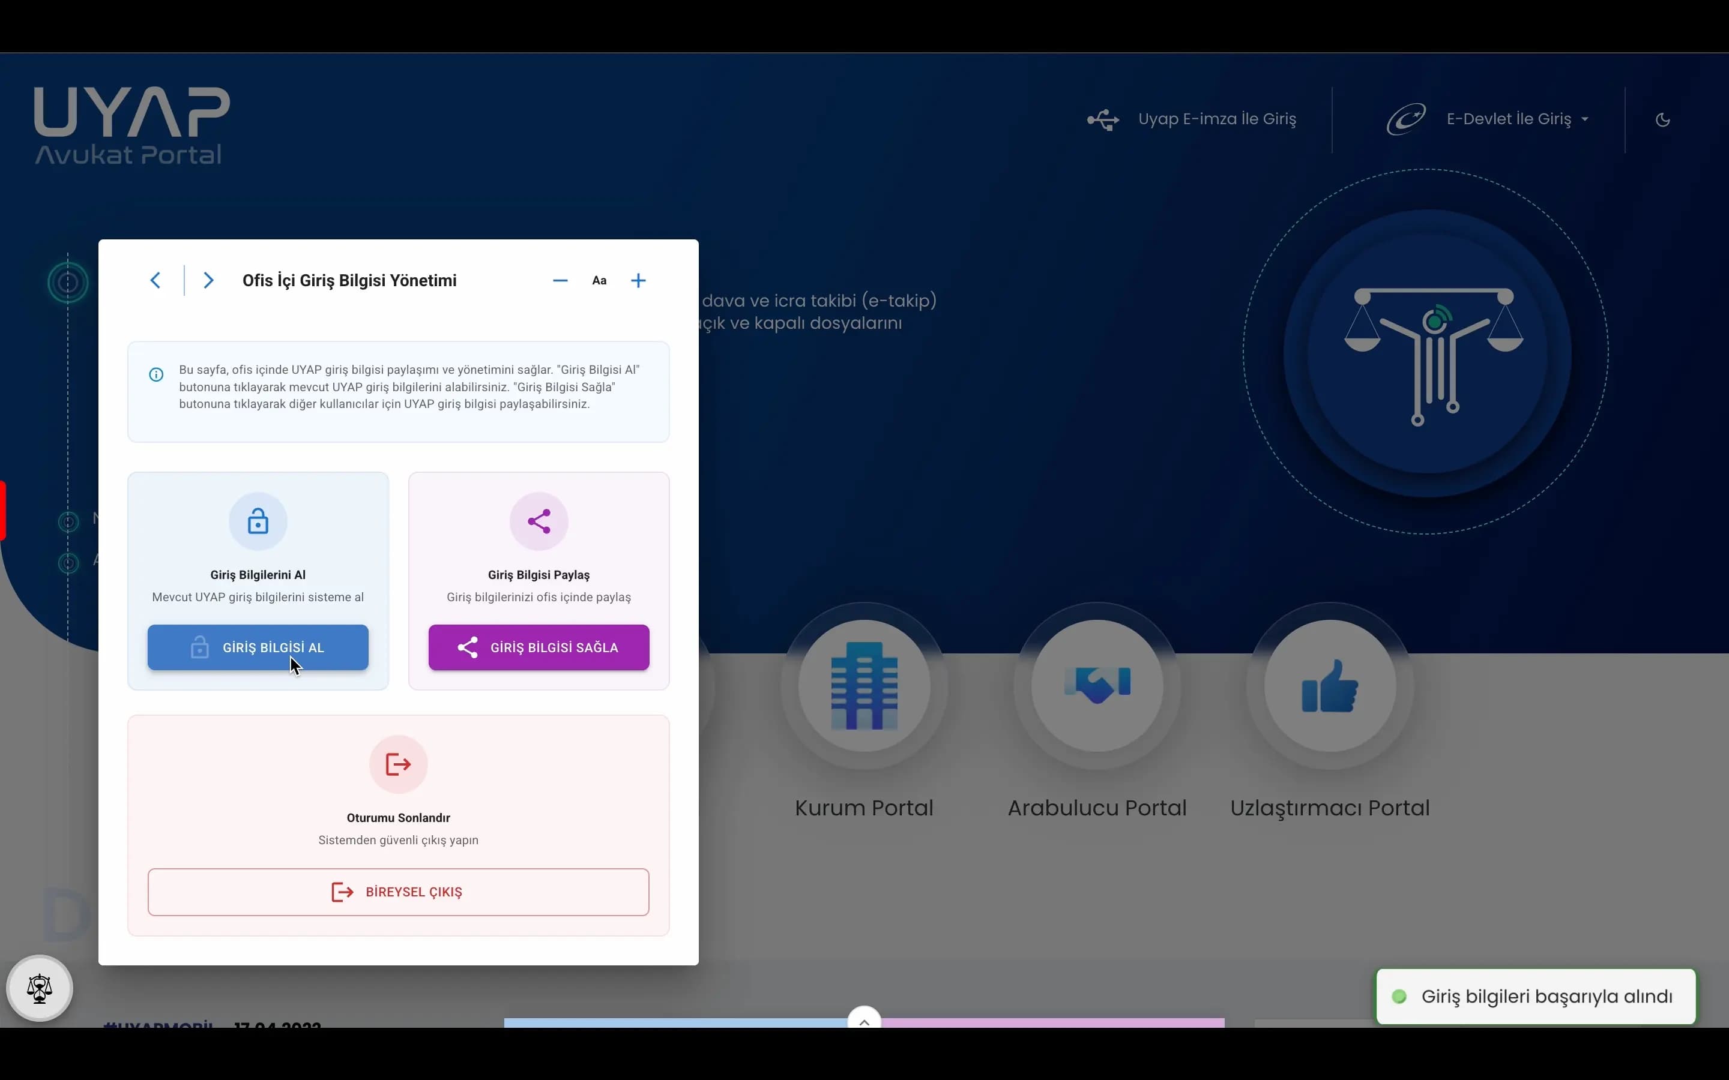Viewport: 1729px width, 1080px height.
Task: Click the share icon in Giriş Bilgisi Paylaş card
Action: click(539, 521)
